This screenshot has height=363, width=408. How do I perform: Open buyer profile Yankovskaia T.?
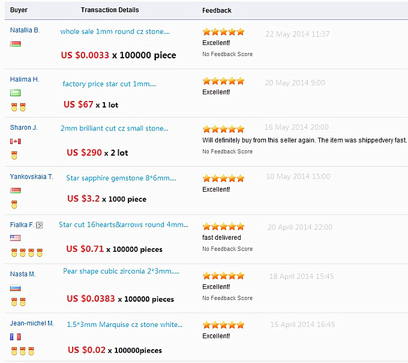(x=31, y=177)
